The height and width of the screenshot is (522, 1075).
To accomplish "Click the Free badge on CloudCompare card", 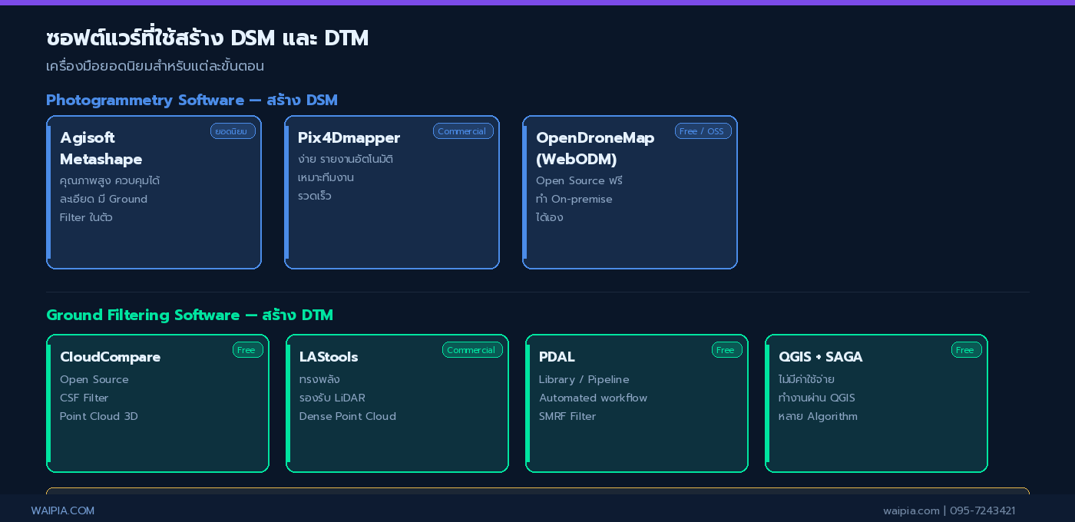I will point(247,350).
